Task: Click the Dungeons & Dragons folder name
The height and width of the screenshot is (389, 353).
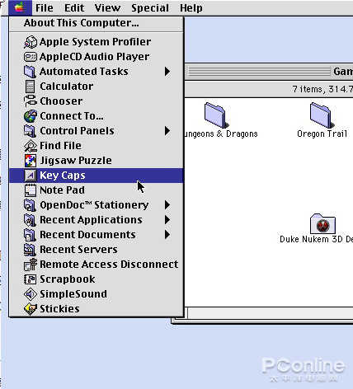Action: pyautogui.click(x=221, y=134)
